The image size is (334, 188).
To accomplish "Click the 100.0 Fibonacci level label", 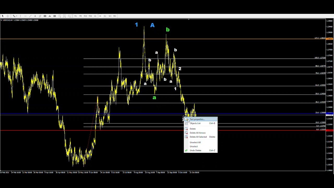I will (x=320, y=58).
